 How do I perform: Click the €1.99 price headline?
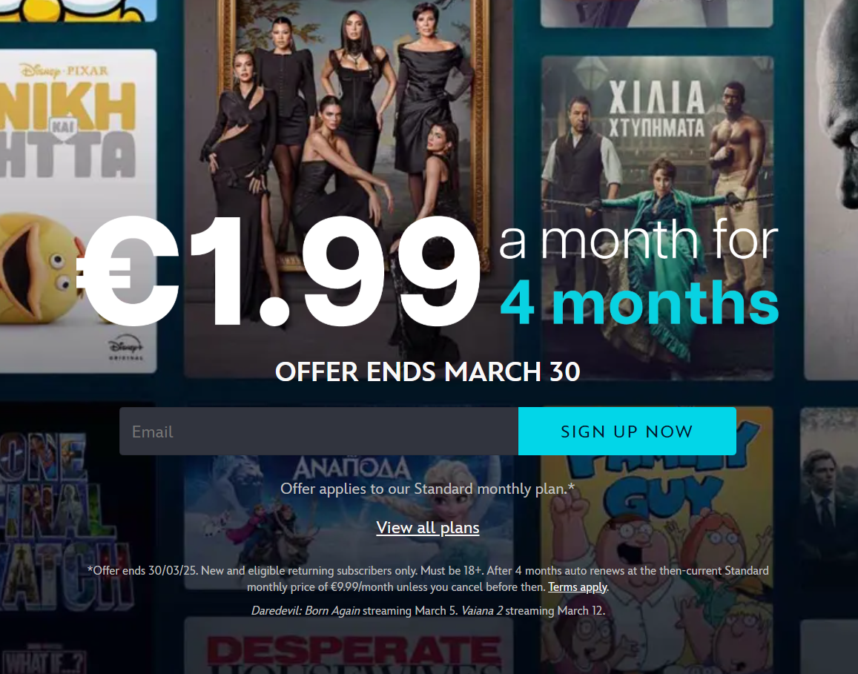pos(279,271)
